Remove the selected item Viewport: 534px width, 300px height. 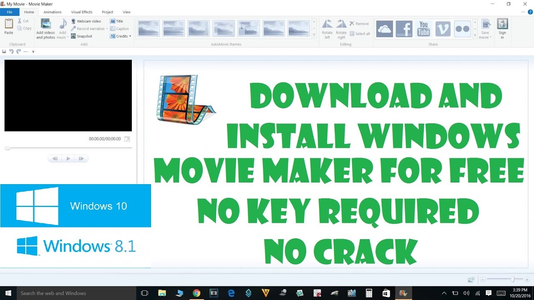pyautogui.click(x=359, y=24)
